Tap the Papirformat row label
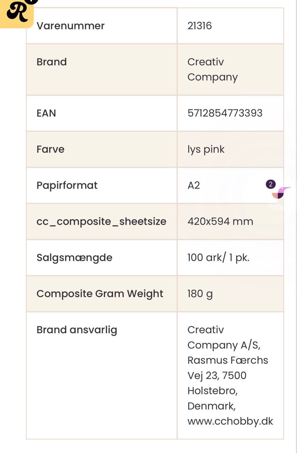Image resolution: width=297 pixels, height=453 pixels. click(67, 185)
